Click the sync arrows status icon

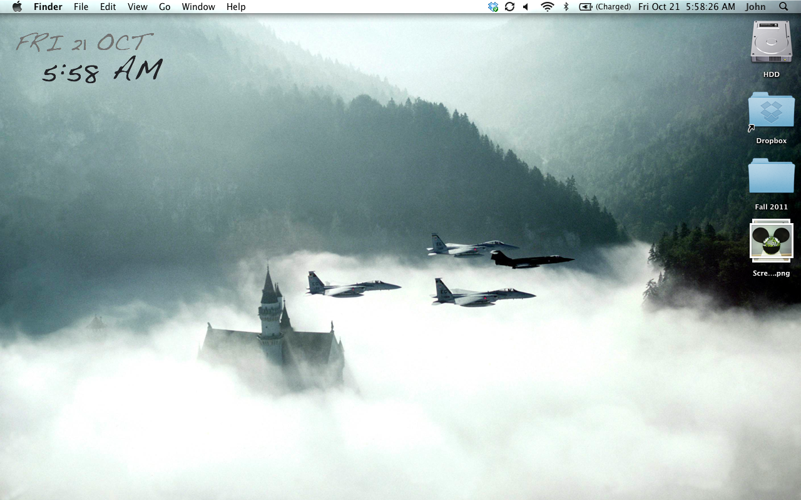509,6
